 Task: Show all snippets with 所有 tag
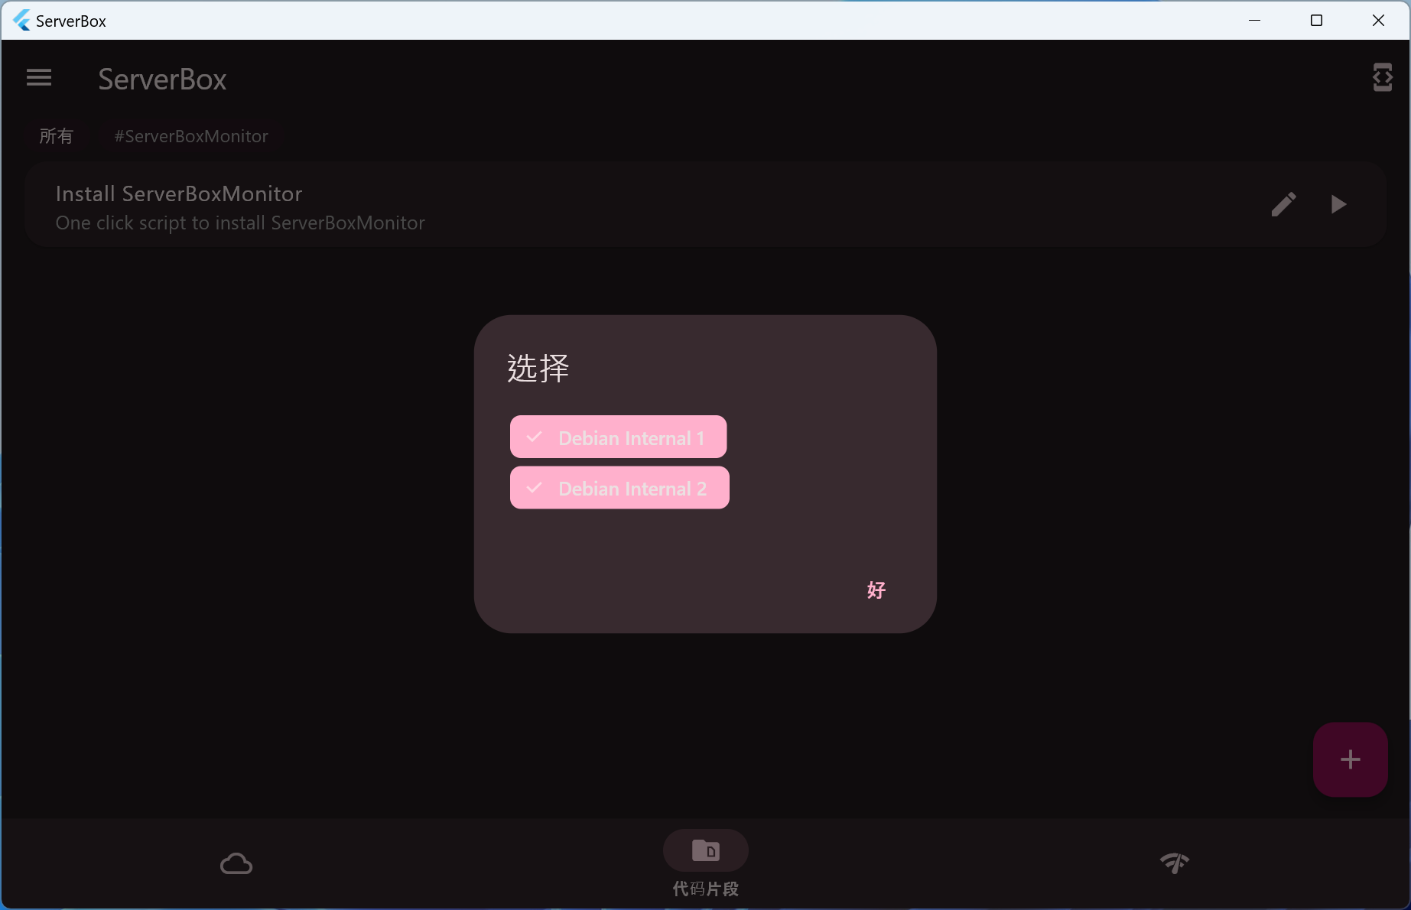(x=57, y=136)
